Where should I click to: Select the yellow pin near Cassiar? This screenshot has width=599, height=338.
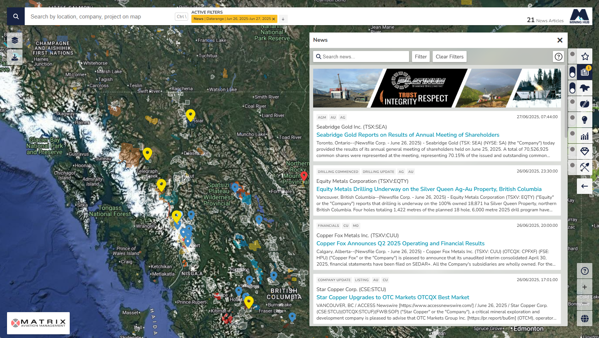[190, 115]
